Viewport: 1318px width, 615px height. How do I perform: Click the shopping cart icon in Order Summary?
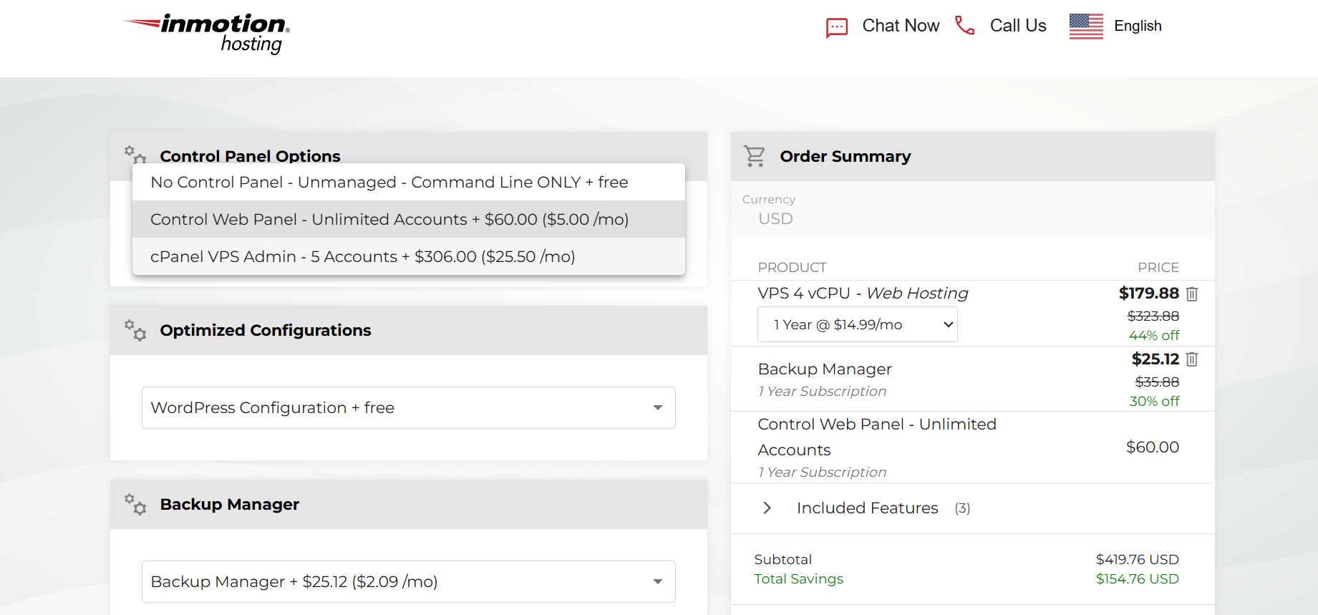[x=755, y=156]
